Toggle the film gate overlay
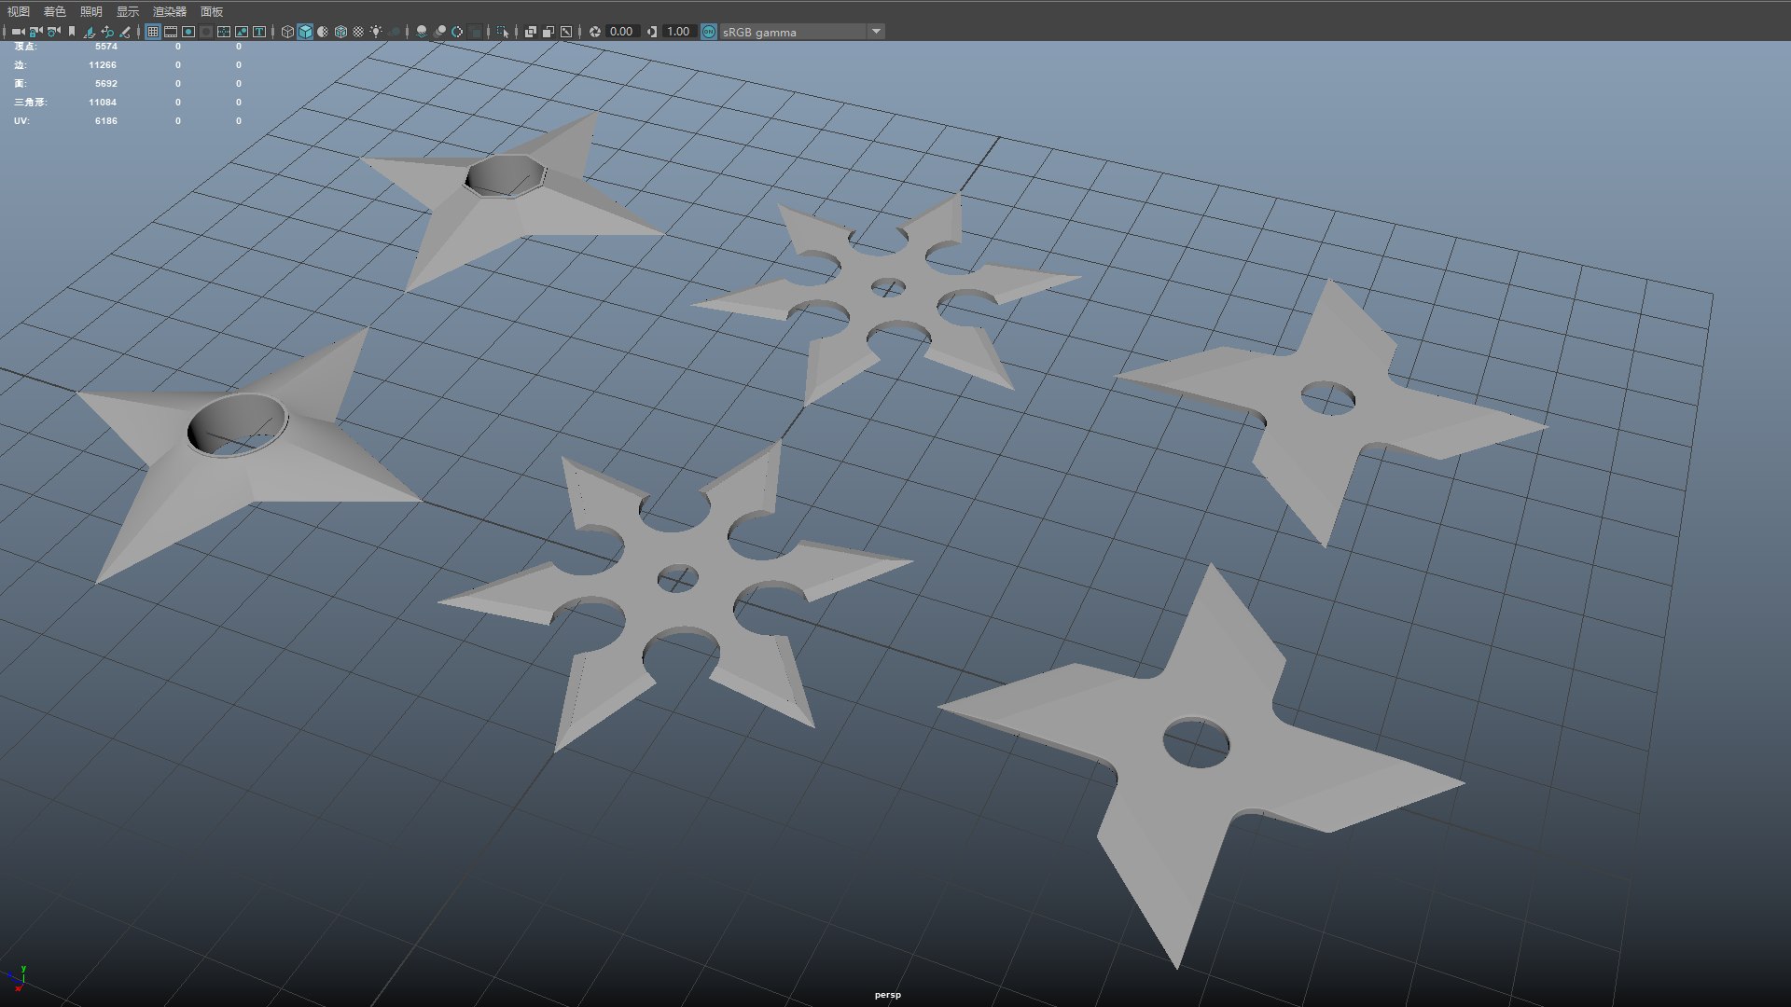The height and width of the screenshot is (1007, 1791). [x=171, y=32]
